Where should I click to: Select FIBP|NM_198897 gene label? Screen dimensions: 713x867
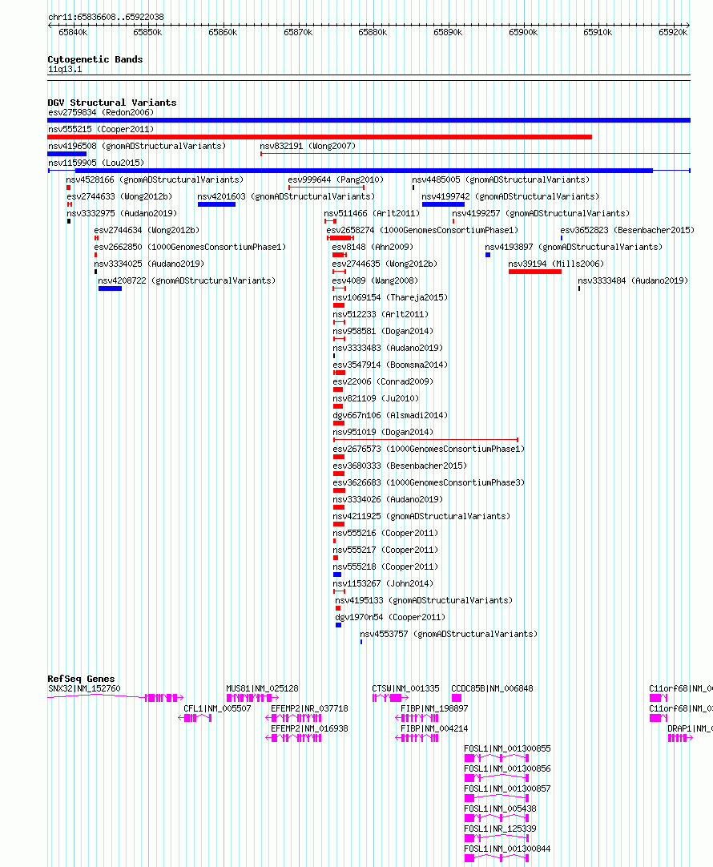(x=434, y=709)
